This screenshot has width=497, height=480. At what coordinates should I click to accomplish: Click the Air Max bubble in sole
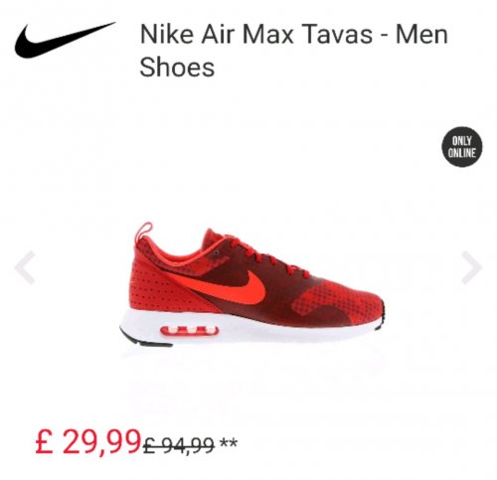(190, 330)
